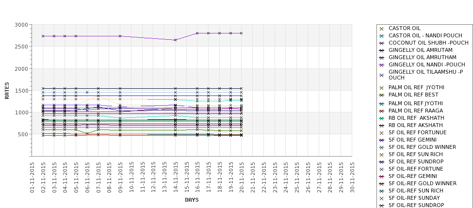Click yellow marker of PALM OIL REF JYOTHI
Image resolution: width=473 pixels, height=208 pixels.
coord(382,88)
